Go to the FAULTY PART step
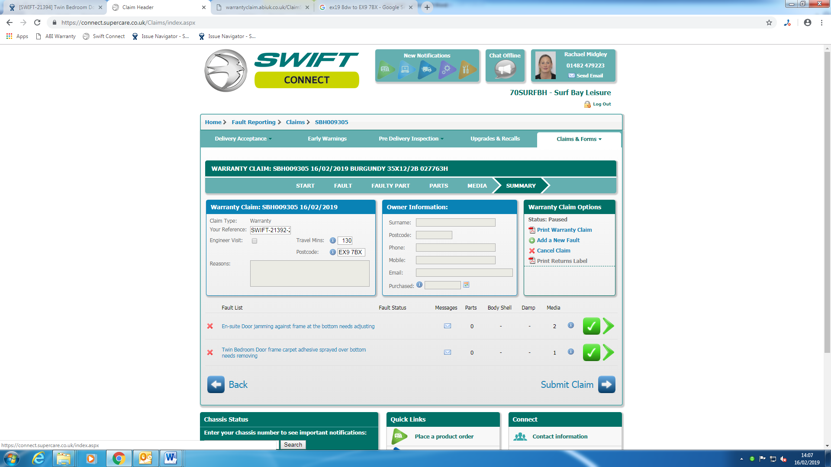Screen dimensions: 831x467 [390, 186]
